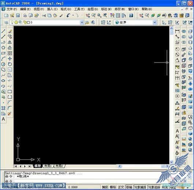Image resolution: width=194 pixels, height=190 pixels.
Task: Open the 修改(M) menu
Action: [120, 9]
